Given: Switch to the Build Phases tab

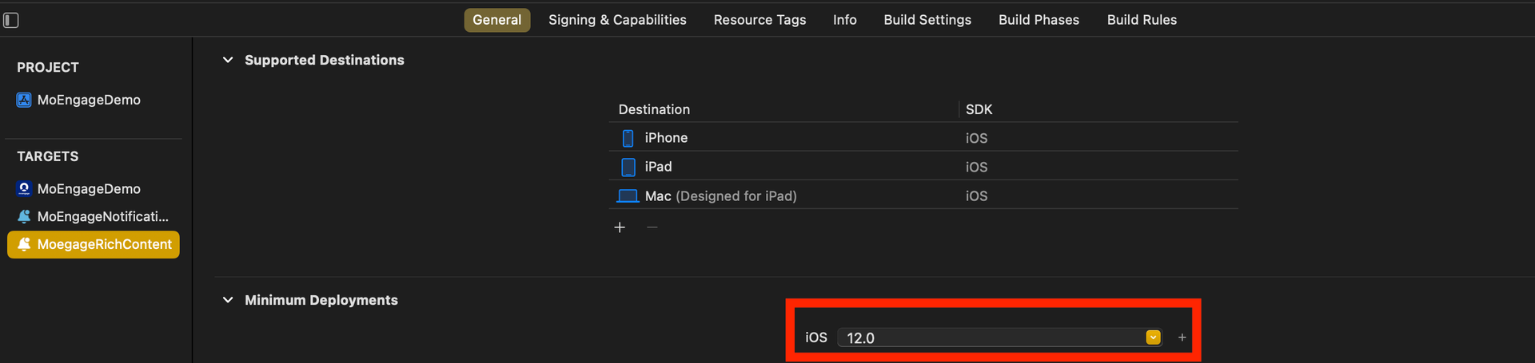Looking at the screenshot, I should [x=1039, y=20].
